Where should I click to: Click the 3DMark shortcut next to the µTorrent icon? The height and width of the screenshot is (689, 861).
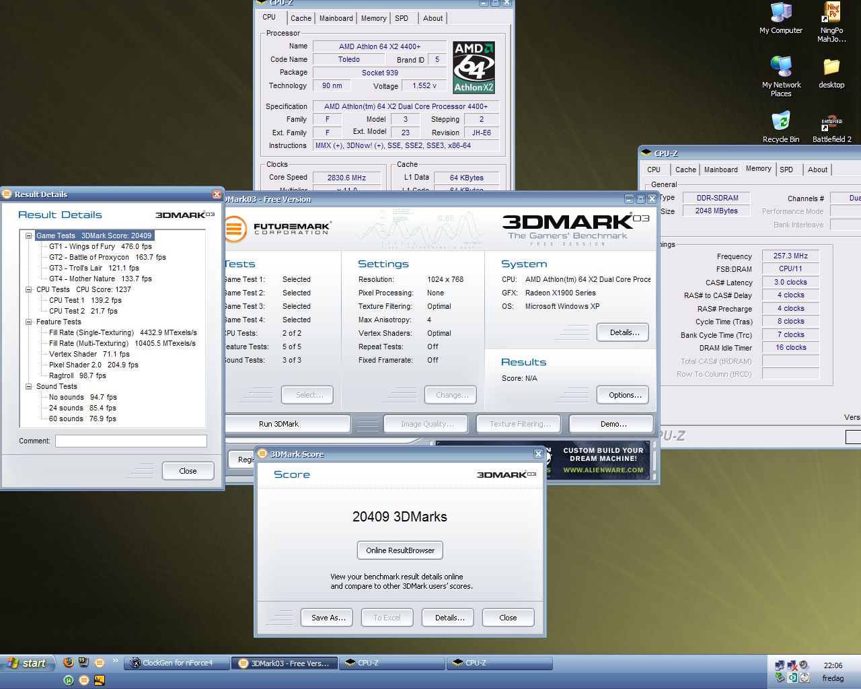tap(84, 680)
